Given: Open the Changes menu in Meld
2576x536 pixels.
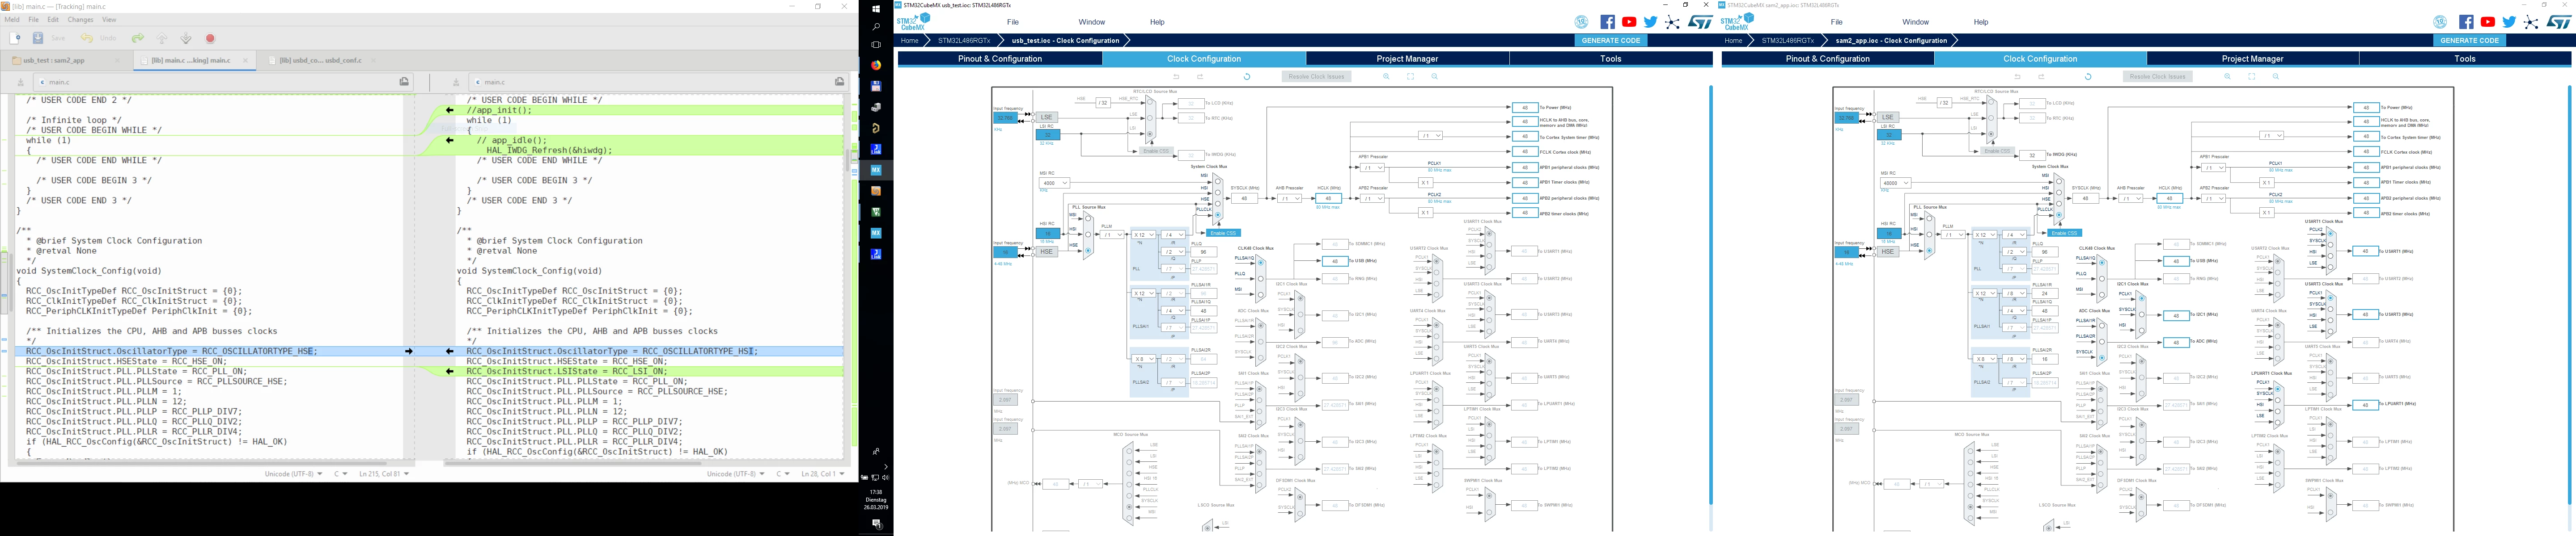Looking at the screenshot, I should pyautogui.click(x=80, y=20).
